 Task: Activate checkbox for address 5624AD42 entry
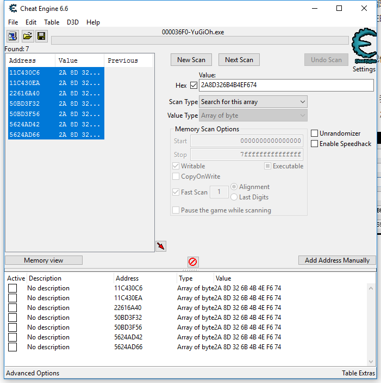pyautogui.click(x=13, y=337)
